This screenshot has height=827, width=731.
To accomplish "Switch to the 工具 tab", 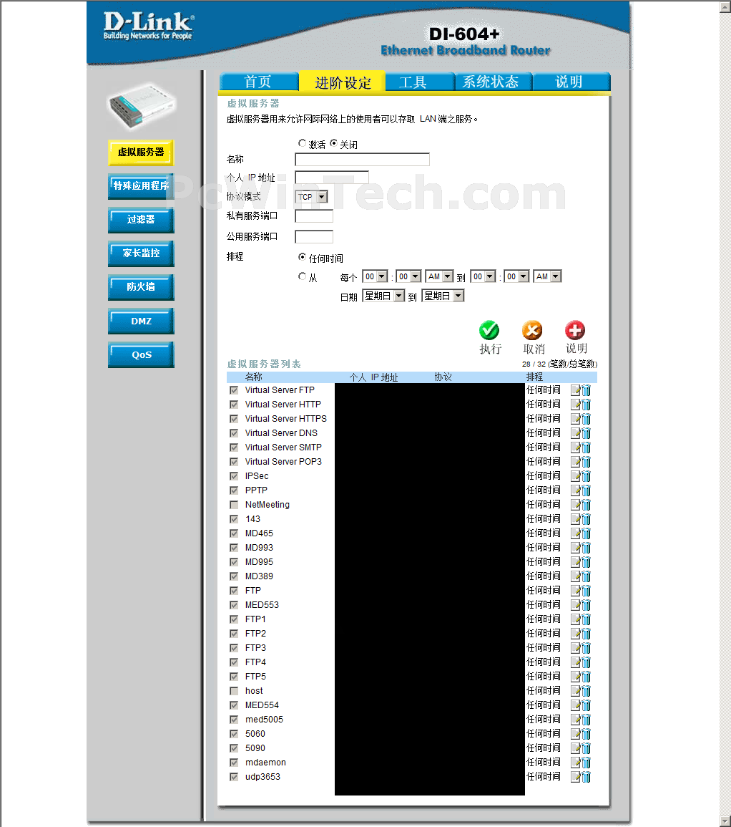I will point(420,82).
